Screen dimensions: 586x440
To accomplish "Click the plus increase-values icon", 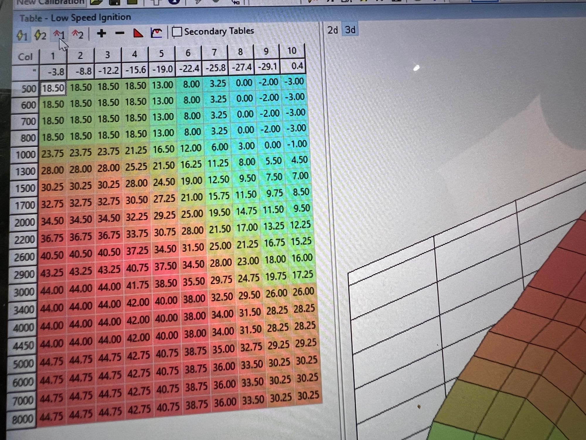I will 101,33.
